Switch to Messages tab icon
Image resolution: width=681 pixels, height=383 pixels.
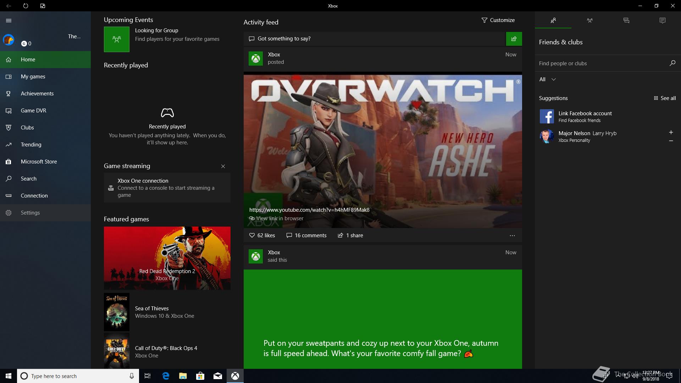tap(626, 20)
